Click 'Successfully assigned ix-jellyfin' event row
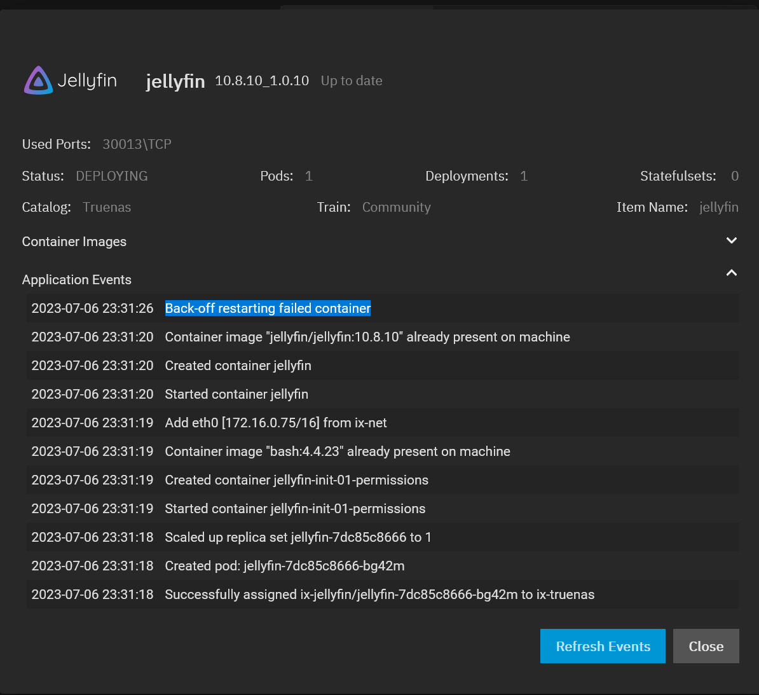This screenshot has width=759, height=695. [383, 595]
